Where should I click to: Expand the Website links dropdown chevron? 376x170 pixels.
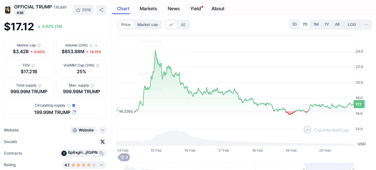(103, 130)
